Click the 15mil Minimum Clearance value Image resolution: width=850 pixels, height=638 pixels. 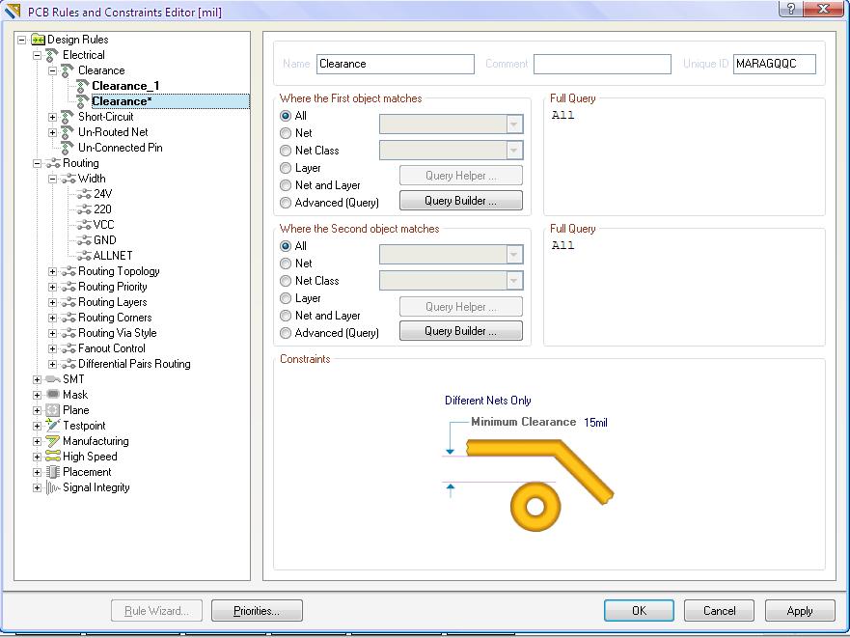(x=595, y=423)
